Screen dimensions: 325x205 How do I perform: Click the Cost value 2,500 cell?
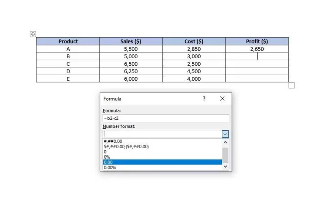point(194,64)
